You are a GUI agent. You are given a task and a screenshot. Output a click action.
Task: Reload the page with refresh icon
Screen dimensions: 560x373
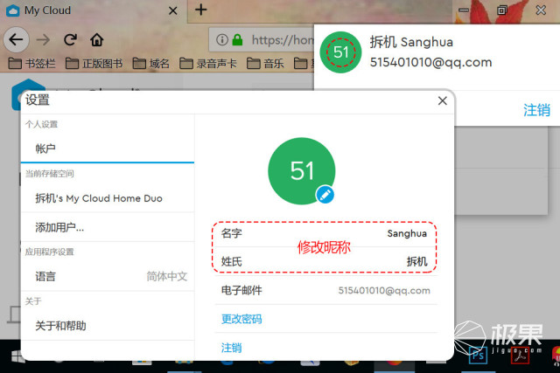click(70, 39)
